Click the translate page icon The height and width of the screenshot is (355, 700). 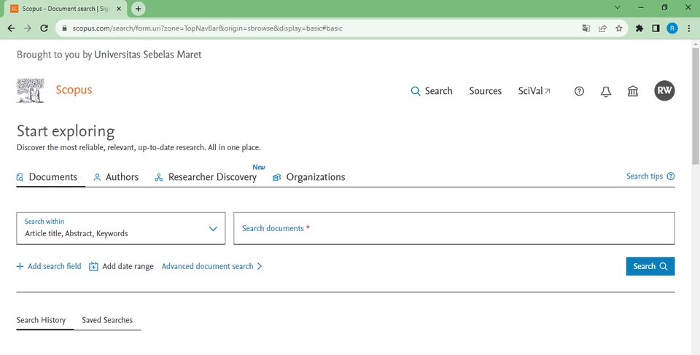586,28
